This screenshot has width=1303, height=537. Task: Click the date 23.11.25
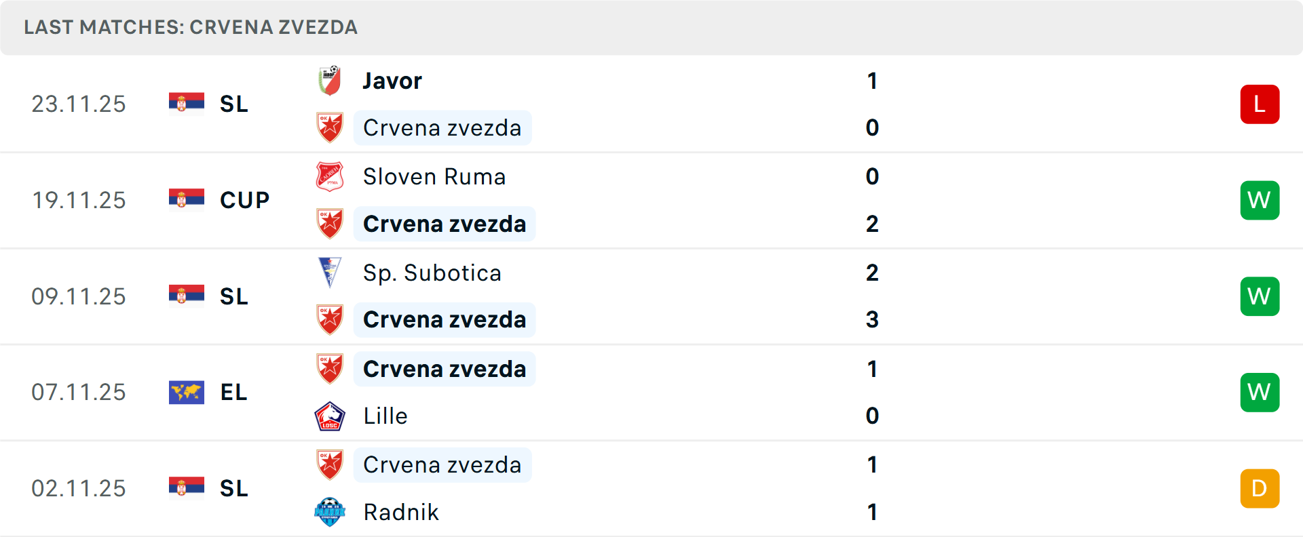pos(79,104)
